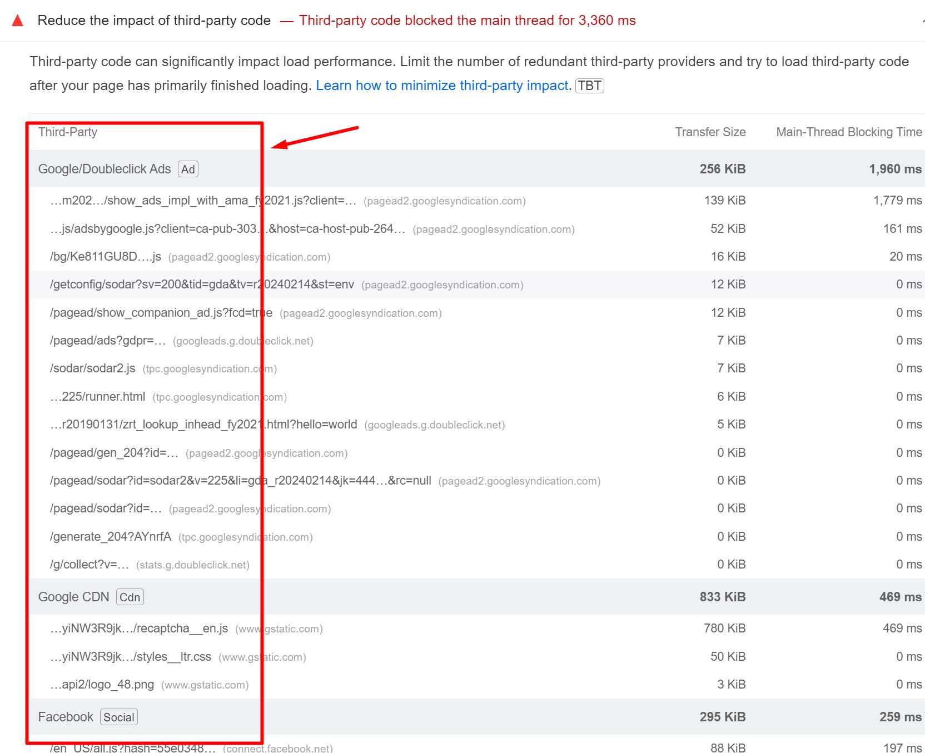Open the /g/collect?v=… link
This screenshot has height=753, width=925.
[89, 565]
